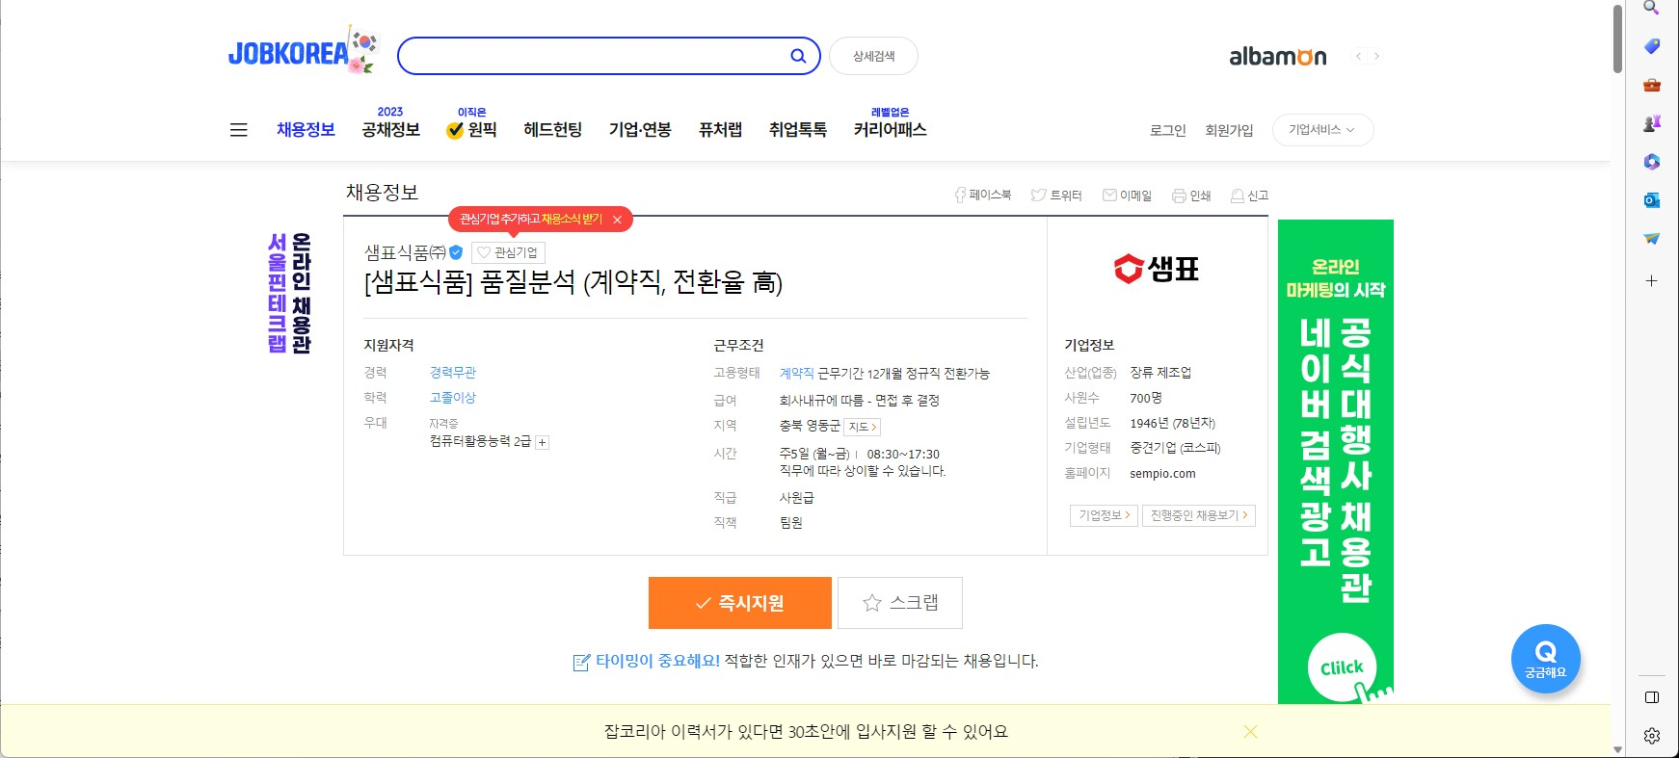Click the 타이밍이 중요해요! text
The width and height of the screenshot is (1679, 758).
[x=657, y=661]
